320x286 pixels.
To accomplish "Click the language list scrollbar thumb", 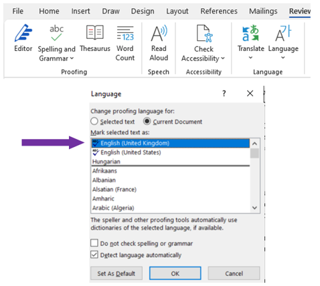I will [x=254, y=153].
